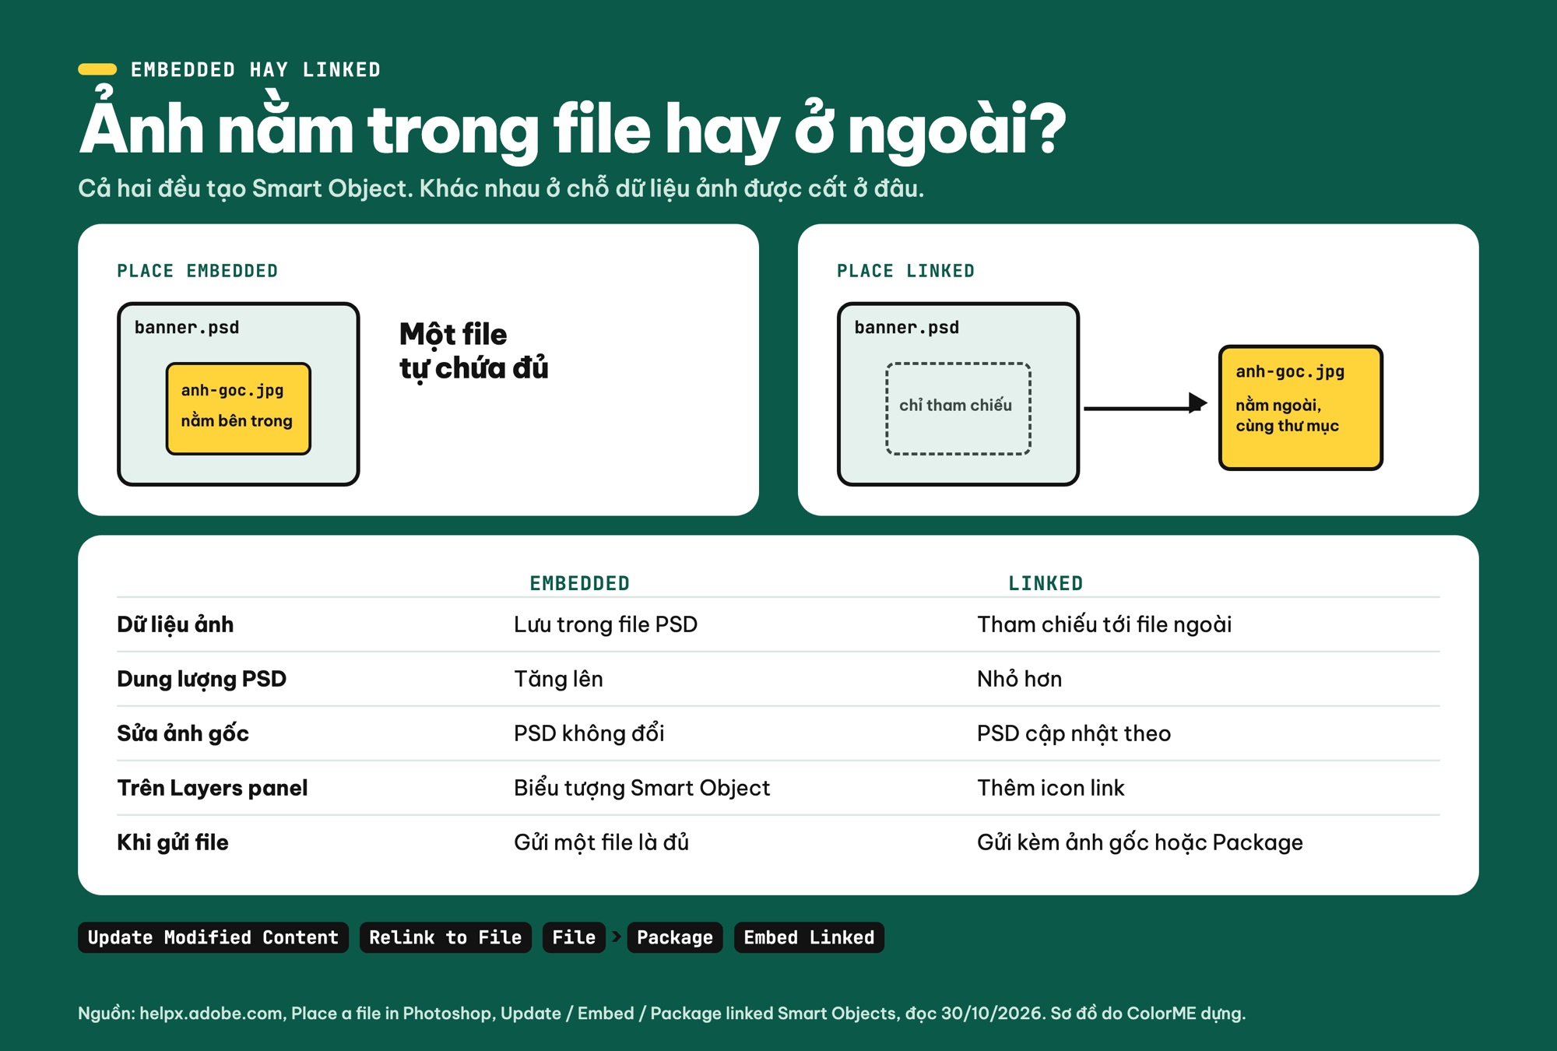Click the 'Embed Linked' chip
1557x1051 pixels.
[809, 937]
